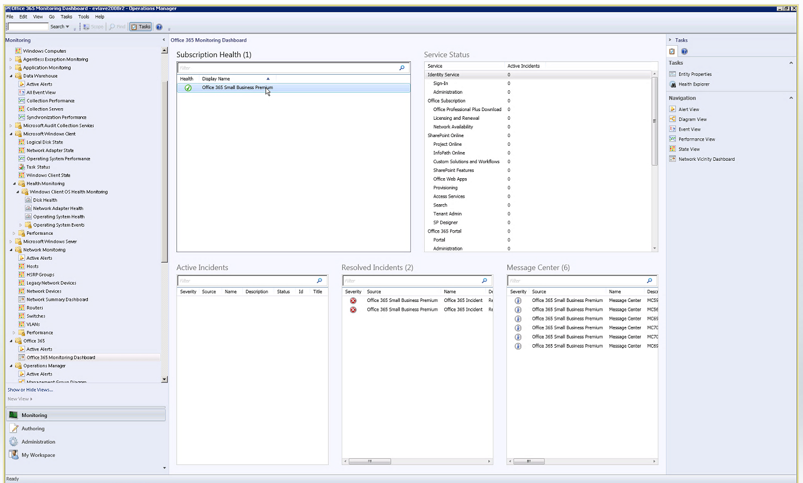Switch to the Authoring workspace
The image size is (803, 483).
pos(33,429)
